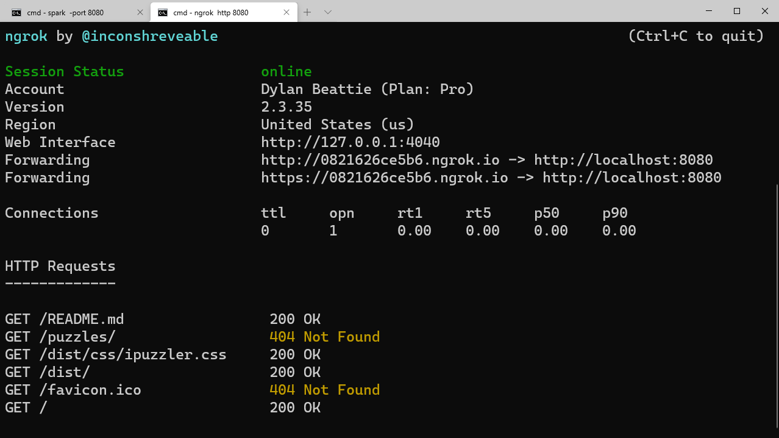Click the 'Web Interface' label

60,142
